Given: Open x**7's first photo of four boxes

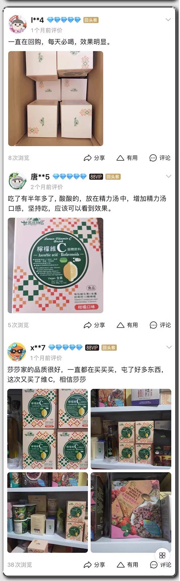Looking at the screenshot, I should click(x=48, y=429).
